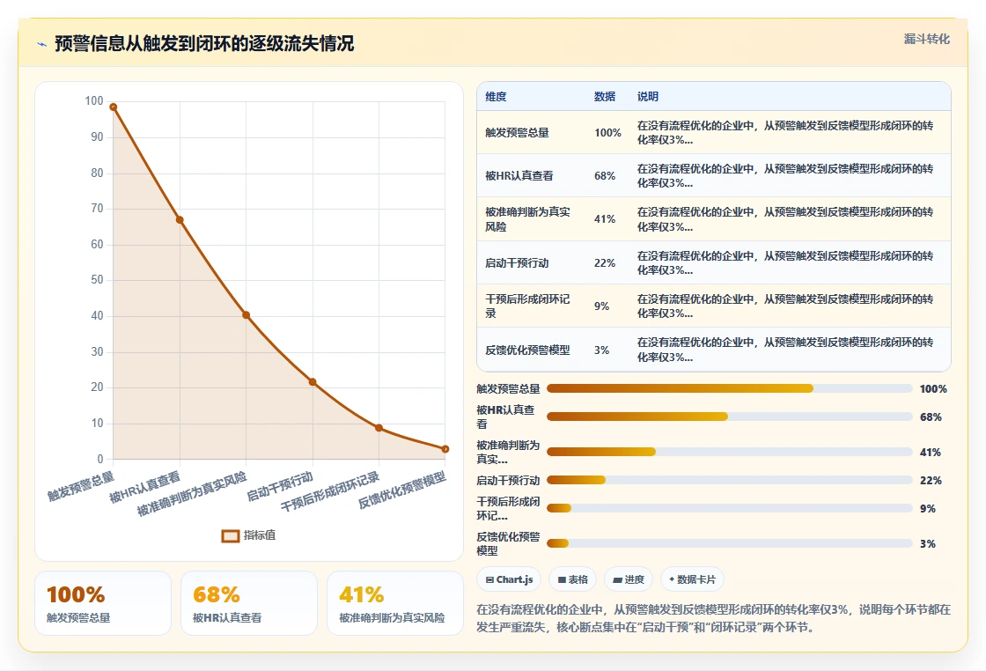Click the 数据卡片 tag chip
This screenshot has width=986, height=671.
tap(692, 579)
